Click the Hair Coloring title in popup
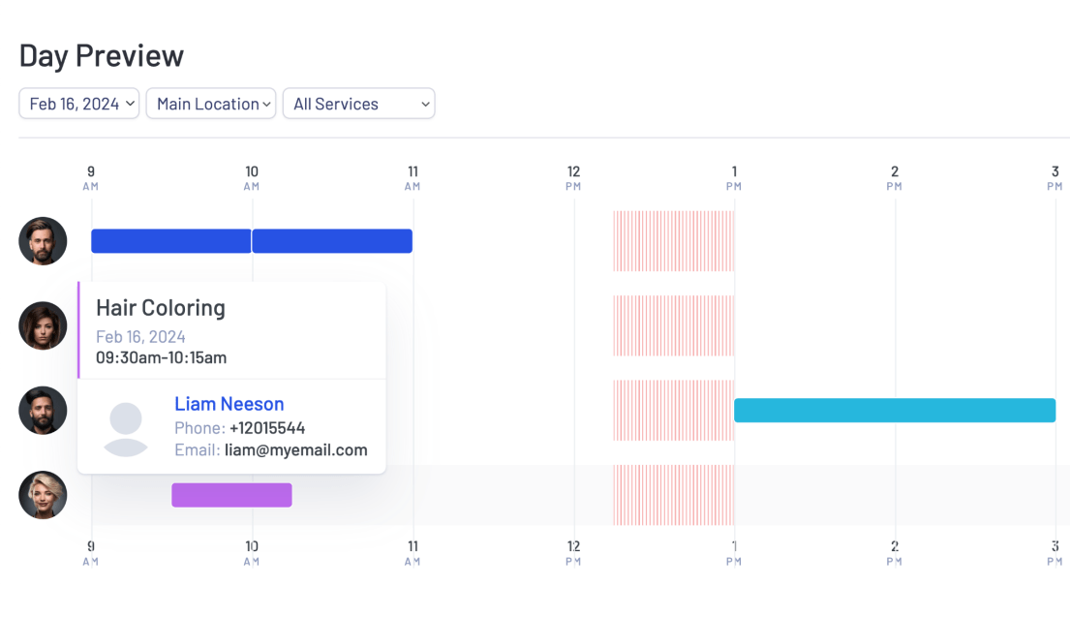The height and width of the screenshot is (617, 1070). (x=161, y=308)
